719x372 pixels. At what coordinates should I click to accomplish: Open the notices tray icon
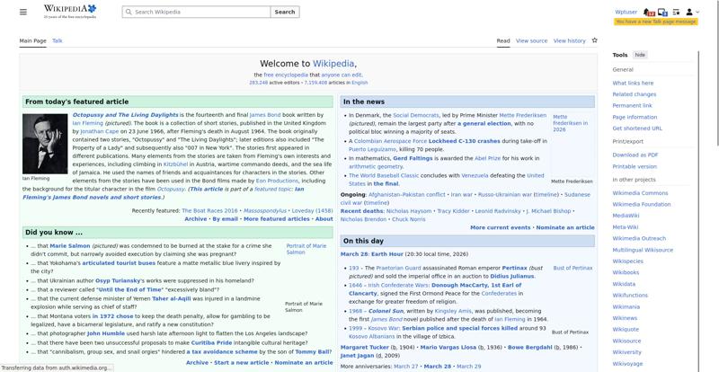tap(662, 12)
